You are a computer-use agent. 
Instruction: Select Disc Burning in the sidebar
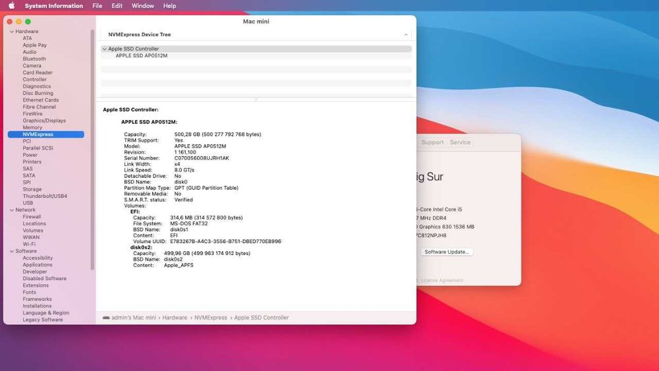38,94
